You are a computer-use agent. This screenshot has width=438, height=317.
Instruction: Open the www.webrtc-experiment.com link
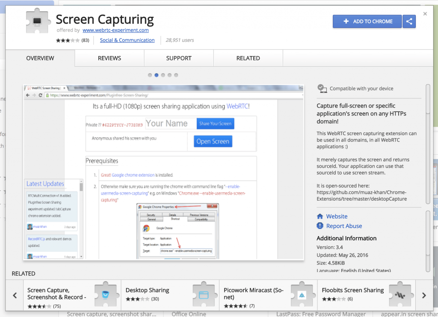pos(115,30)
